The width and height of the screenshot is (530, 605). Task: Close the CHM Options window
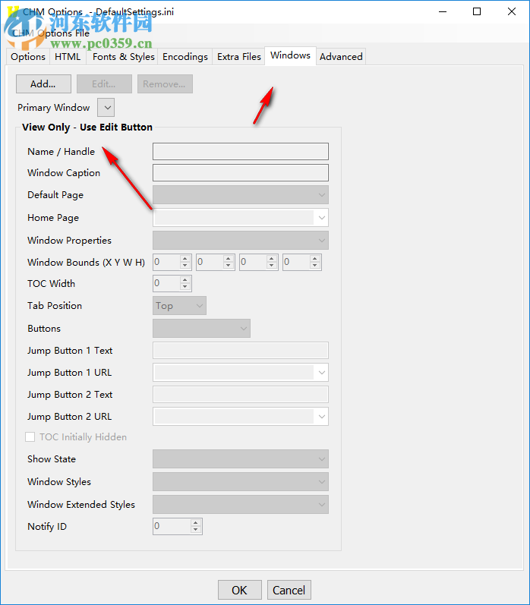pos(512,11)
